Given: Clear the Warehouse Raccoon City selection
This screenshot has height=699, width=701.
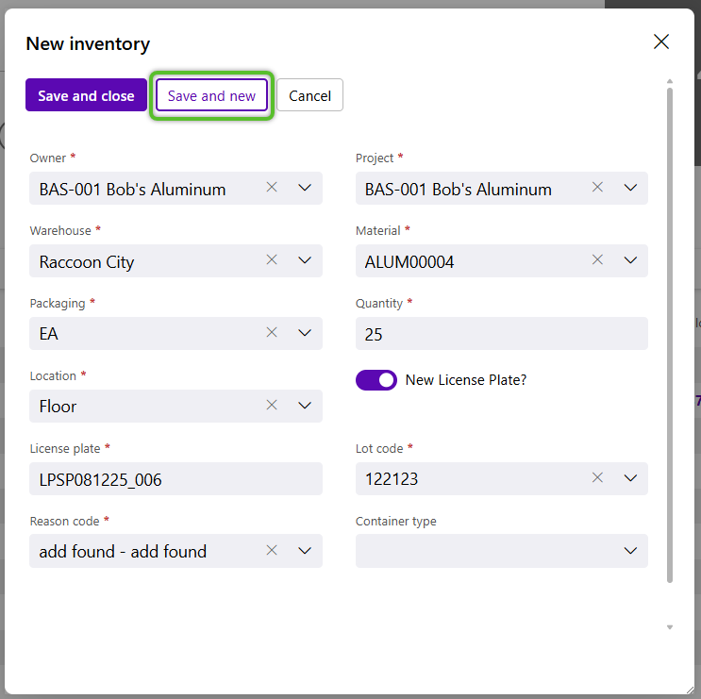Looking at the screenshot, I should click(272, 260).
